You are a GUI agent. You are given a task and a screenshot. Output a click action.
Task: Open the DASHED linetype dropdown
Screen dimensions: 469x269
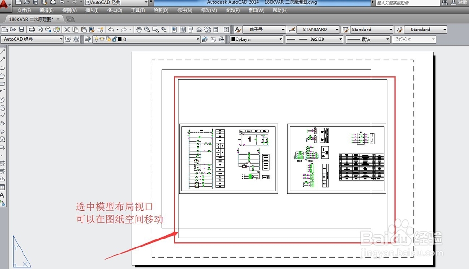tap(314, 39)
